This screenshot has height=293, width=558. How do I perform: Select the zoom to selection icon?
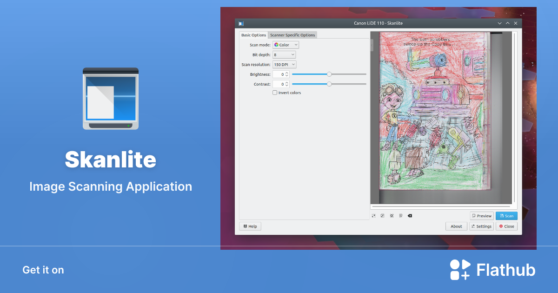tap(374, 215)
